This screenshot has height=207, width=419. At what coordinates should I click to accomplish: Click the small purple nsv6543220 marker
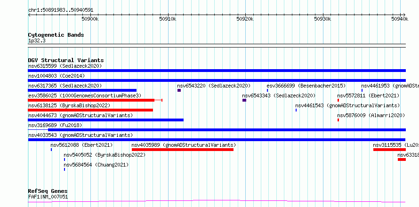point(179,90)
